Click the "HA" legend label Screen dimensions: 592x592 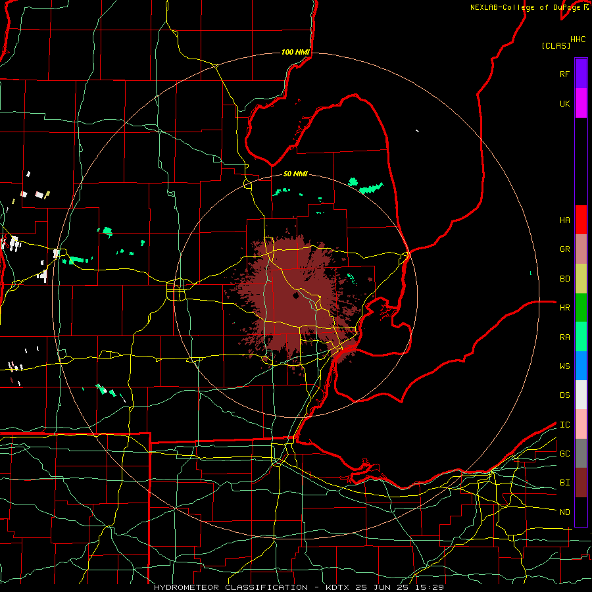click(x=564, y=220)
